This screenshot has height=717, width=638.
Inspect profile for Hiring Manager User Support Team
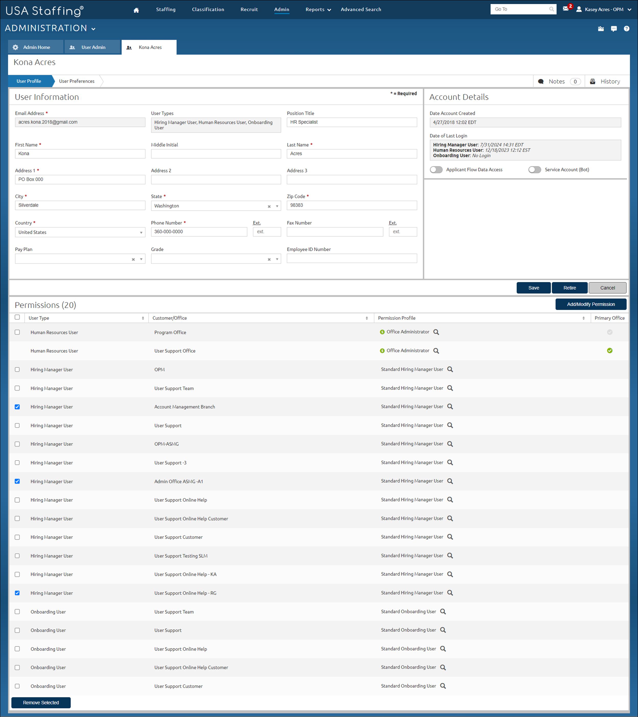pos(450,388)
